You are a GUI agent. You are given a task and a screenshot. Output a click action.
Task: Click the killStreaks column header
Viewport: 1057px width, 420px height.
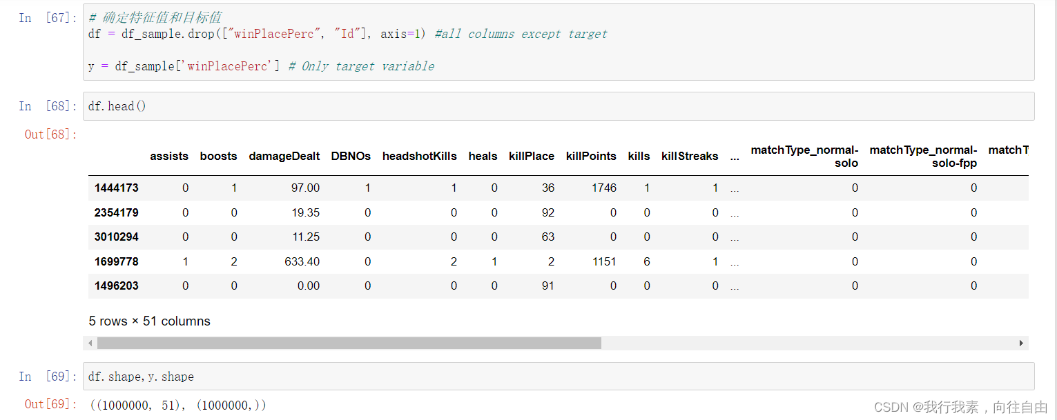click(x=690, y=156)
